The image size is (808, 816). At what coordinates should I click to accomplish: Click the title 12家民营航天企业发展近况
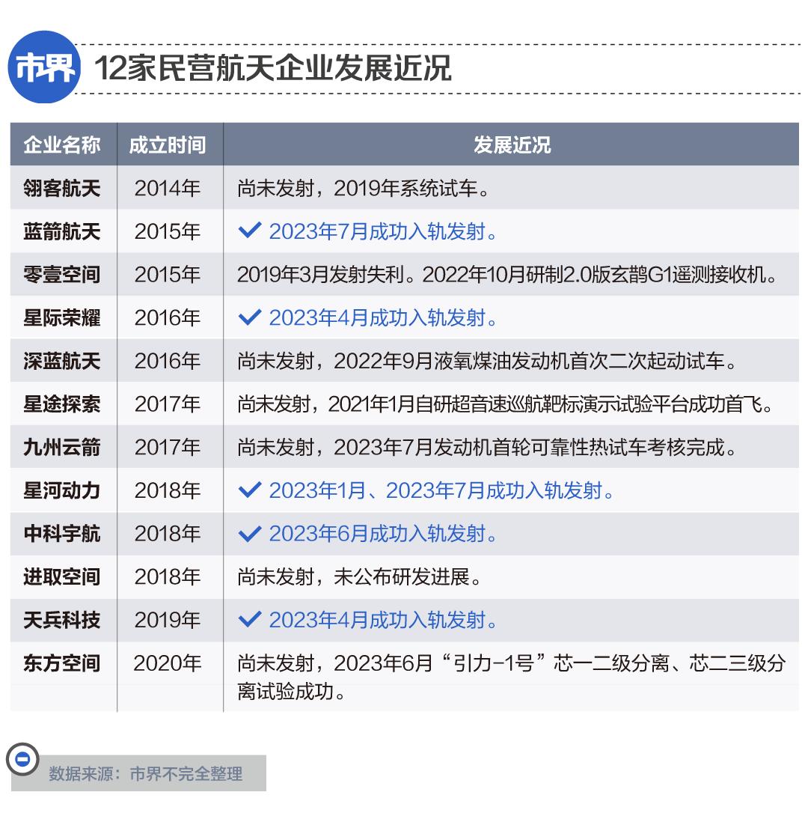coord(272,67)
